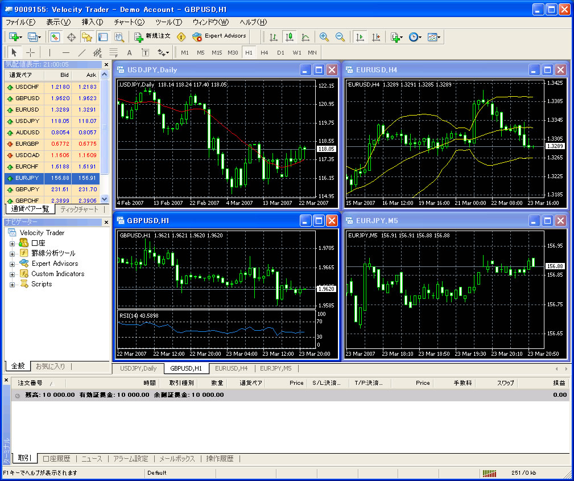Open Expert Advisors from the toolbar
The image size is (574, 481).
point(220,36)
